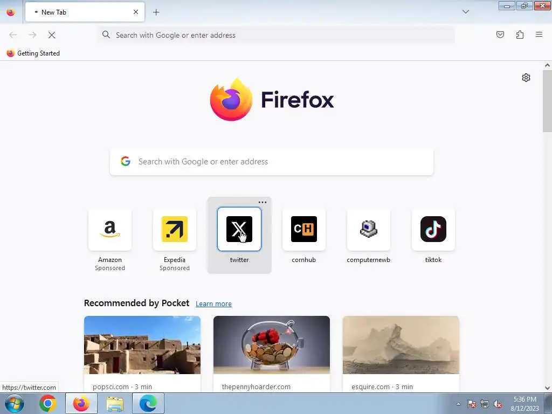Screen dimensions: 552x414
Task: Open a new tab with plus button
Action: pos(156,12)
